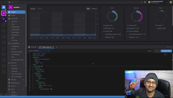The image size is (173, 98).
Task: Open Resource Quotas in sidebar
Action: point(17,52)
